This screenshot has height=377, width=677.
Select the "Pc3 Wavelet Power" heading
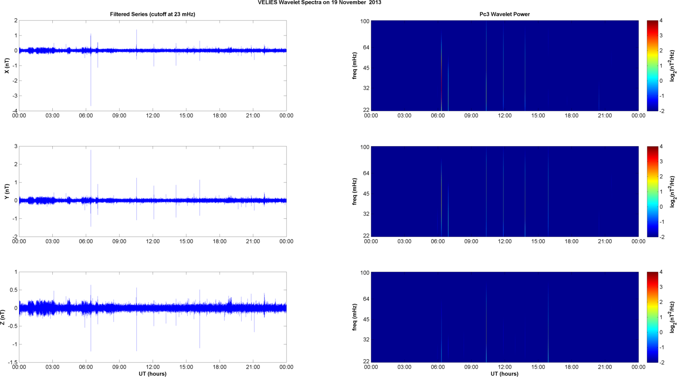pos(504,14)
